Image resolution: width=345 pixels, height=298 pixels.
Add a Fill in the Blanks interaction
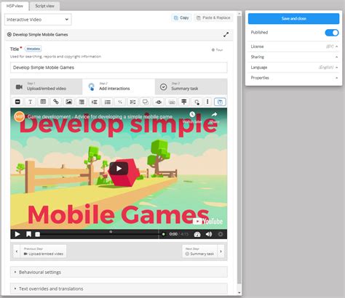pos(132,102)
